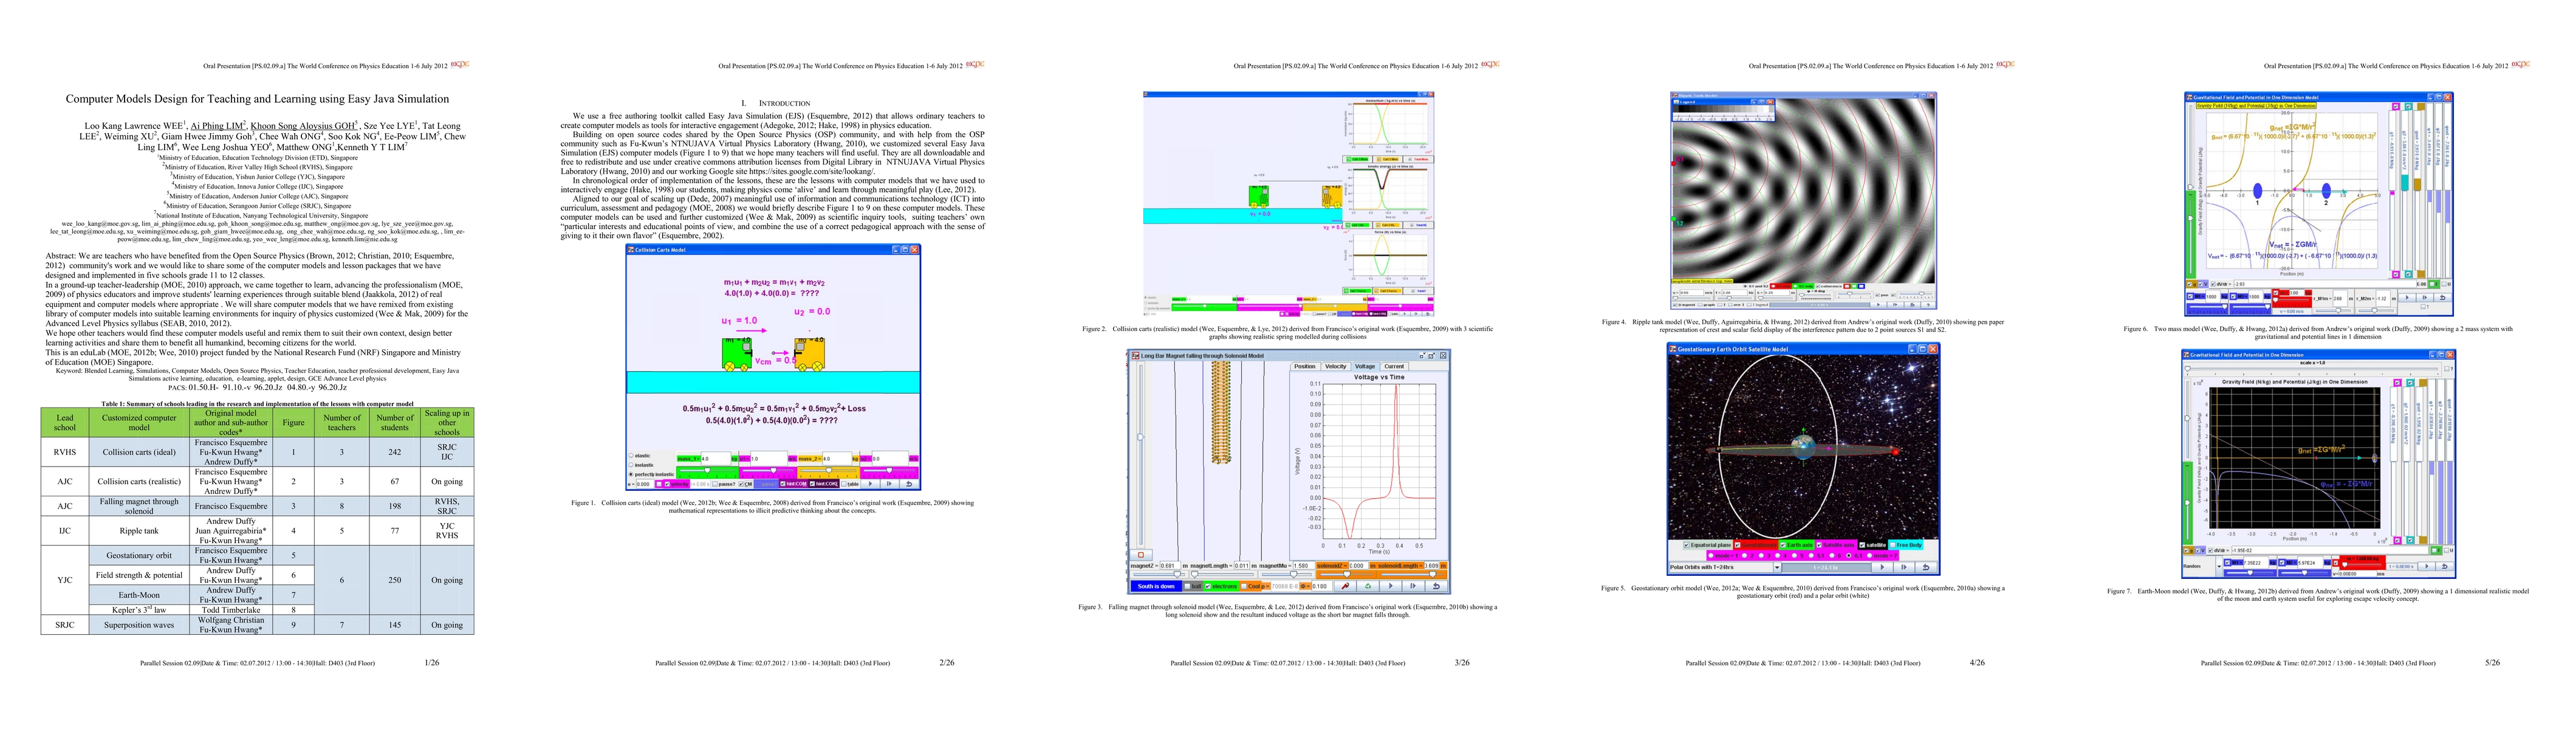This screenshot has width=2576, height=729.
Task: Click reset arrow in Falling Magnet model
Action: (x=1436, y=586)
